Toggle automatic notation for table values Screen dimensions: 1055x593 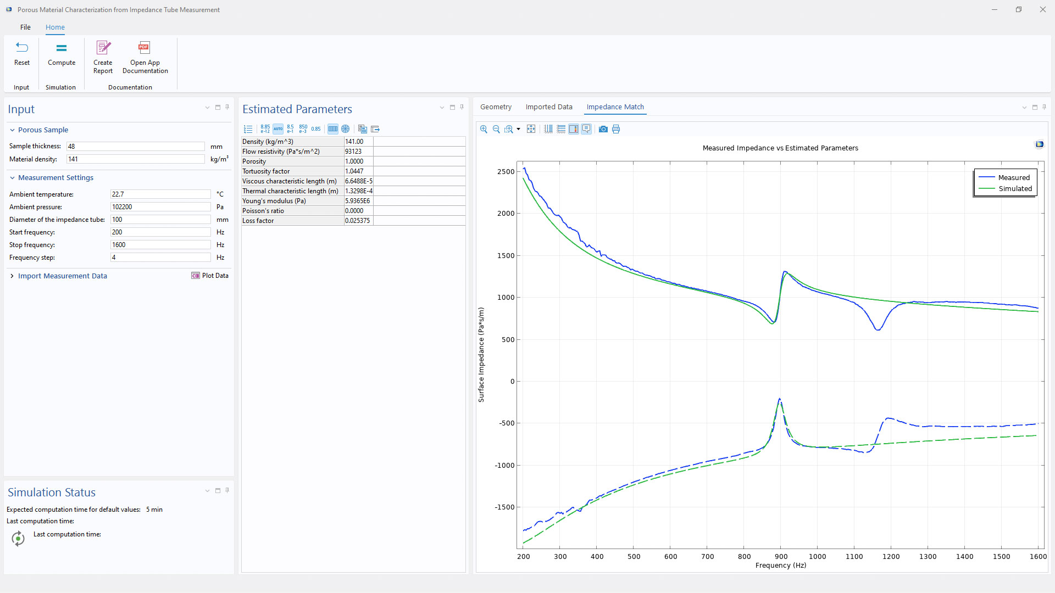click(278, 129)
